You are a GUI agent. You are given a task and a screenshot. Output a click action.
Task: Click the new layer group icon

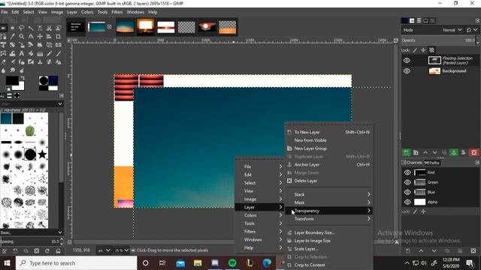(x=416, y=152)
